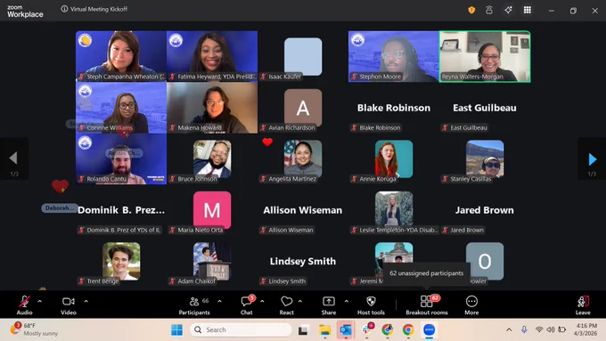The image size is (606, 341).
Task: Open Host tools shield menu
Action: click(371, 304)
